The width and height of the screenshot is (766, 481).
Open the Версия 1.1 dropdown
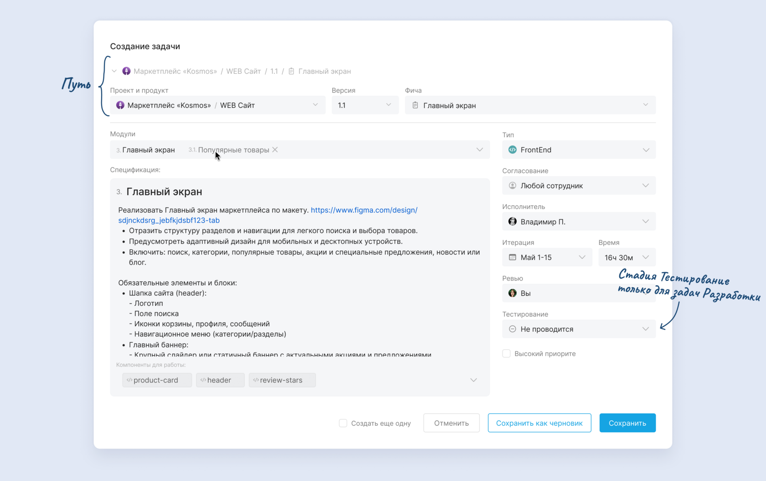coord(365,105)
